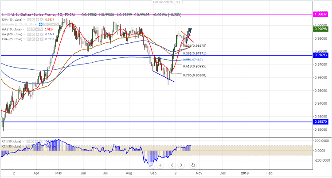Click the 200.0000 CCI scale value
Screen dimensions: 332x178
(x=322, y=140)
